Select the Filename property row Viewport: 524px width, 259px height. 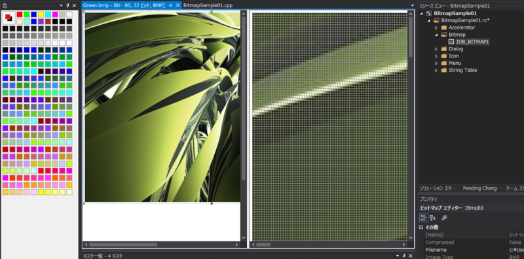tap(471, 250)
